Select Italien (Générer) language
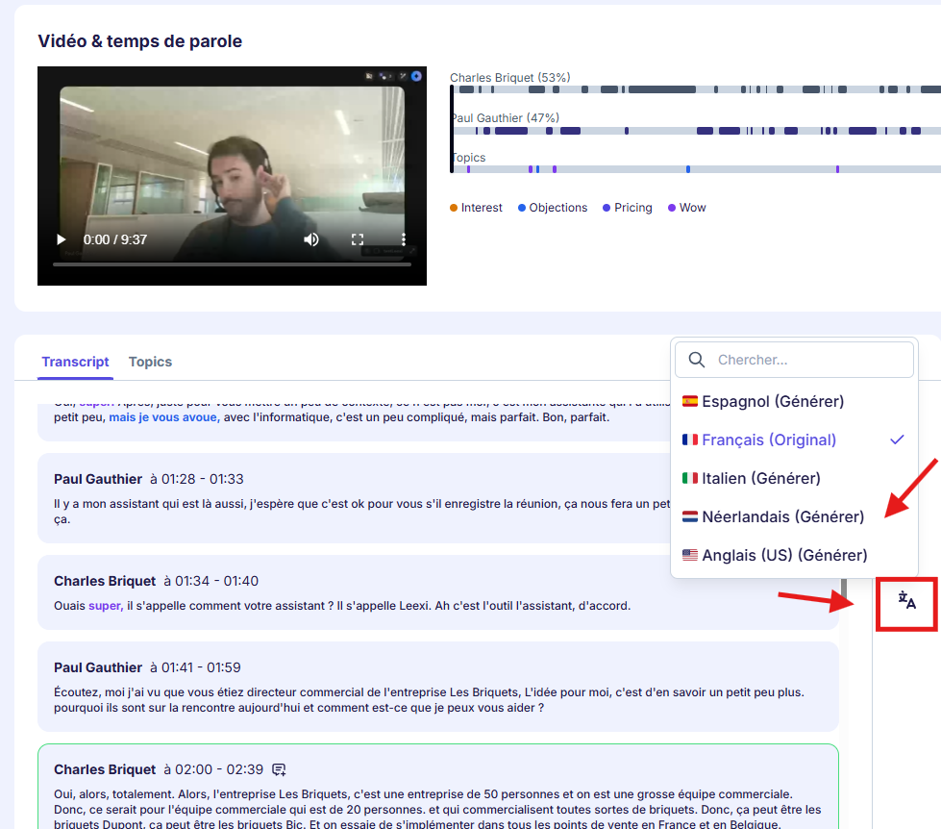The image size is (941, 829). pos(794,478)
